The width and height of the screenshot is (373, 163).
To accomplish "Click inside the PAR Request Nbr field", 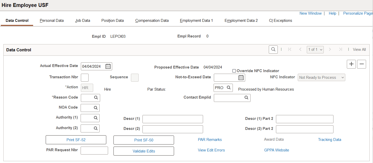I will (x=94, y=150).
